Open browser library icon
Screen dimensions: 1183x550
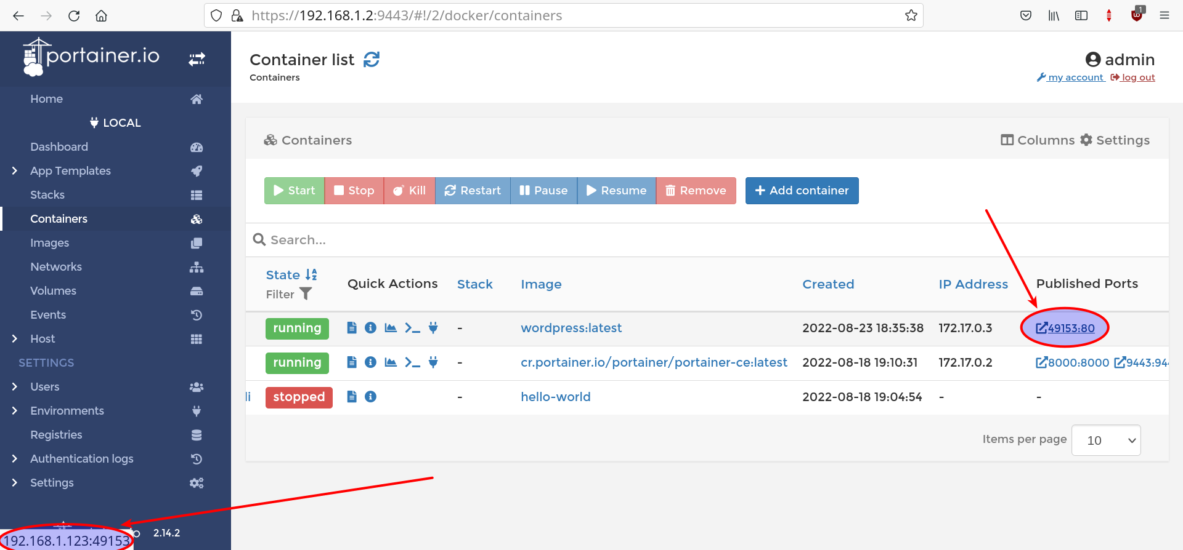(1054, 15)
